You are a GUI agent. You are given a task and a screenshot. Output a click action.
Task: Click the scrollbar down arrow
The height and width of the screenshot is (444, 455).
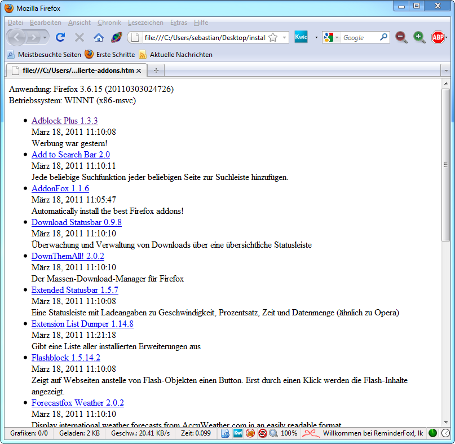446,422
